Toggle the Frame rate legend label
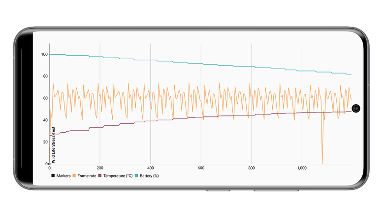 87,176
